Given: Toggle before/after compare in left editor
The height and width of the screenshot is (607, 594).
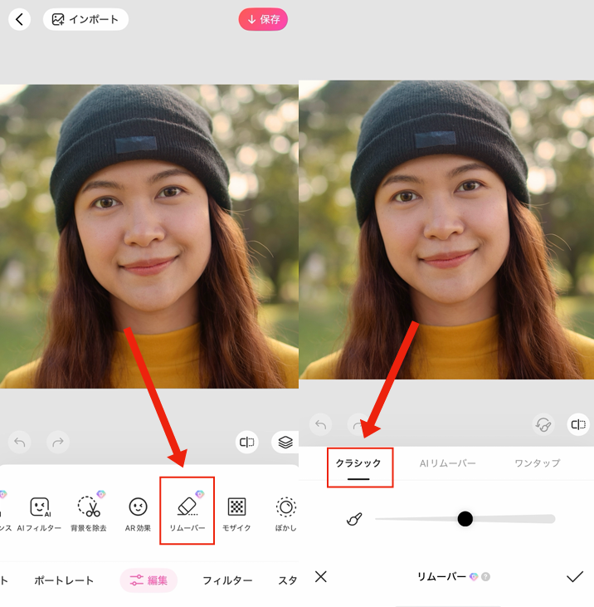Looking at the screenshot, I should pyautogui.click(x=247, y=442).
